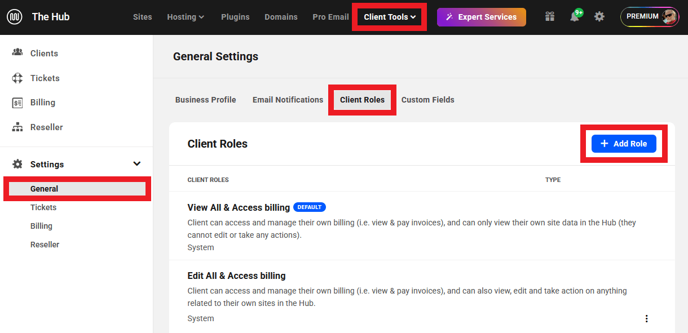Click the Tickets lifebuoy icon in sidebar
The width and height of the screenshot is (688, 333).
[17, 78]
